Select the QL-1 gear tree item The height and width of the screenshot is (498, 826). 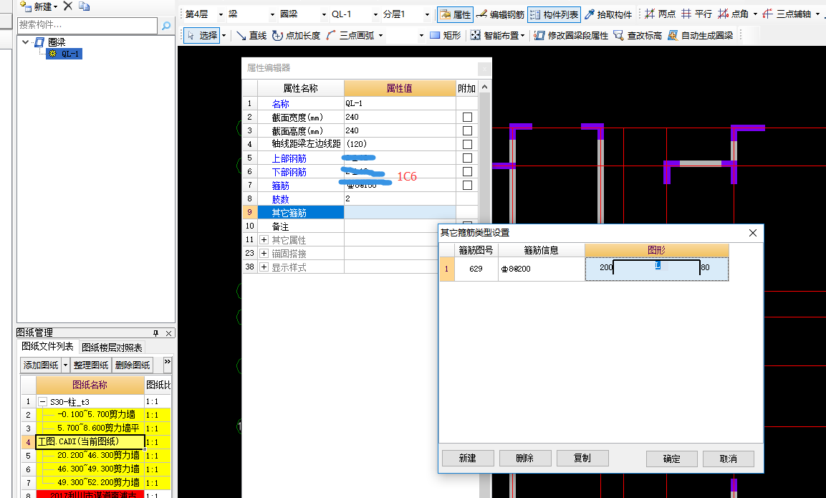[x=64, y=54]
